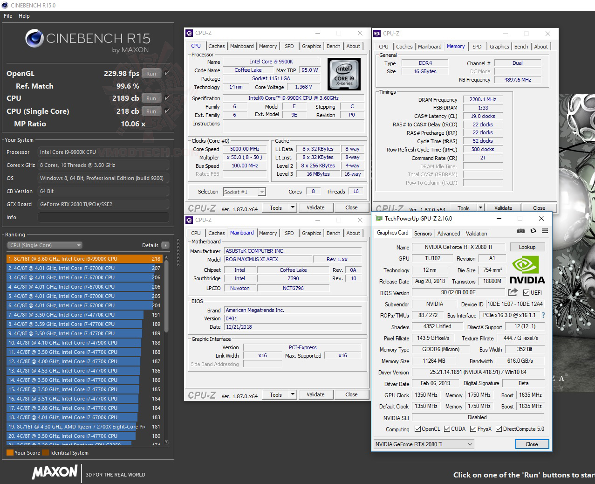This screenshot has height=484, width=595.
Task: Toggle the CUDA checkbox
Action: pos(447,429)
